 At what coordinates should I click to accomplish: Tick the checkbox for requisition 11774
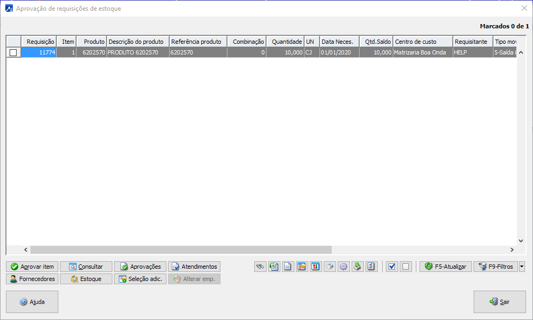point(13,52)
